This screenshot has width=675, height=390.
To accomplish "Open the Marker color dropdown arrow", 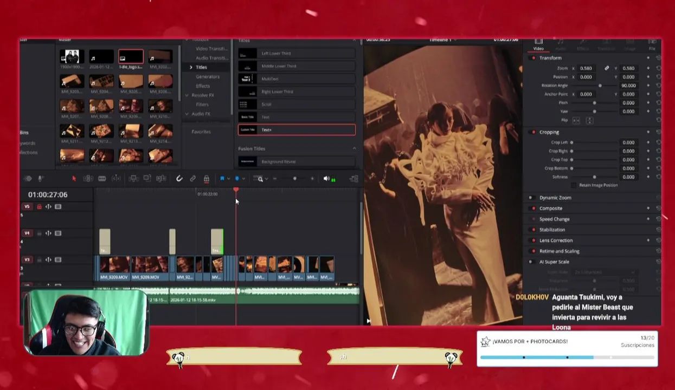I will (243, 178).
